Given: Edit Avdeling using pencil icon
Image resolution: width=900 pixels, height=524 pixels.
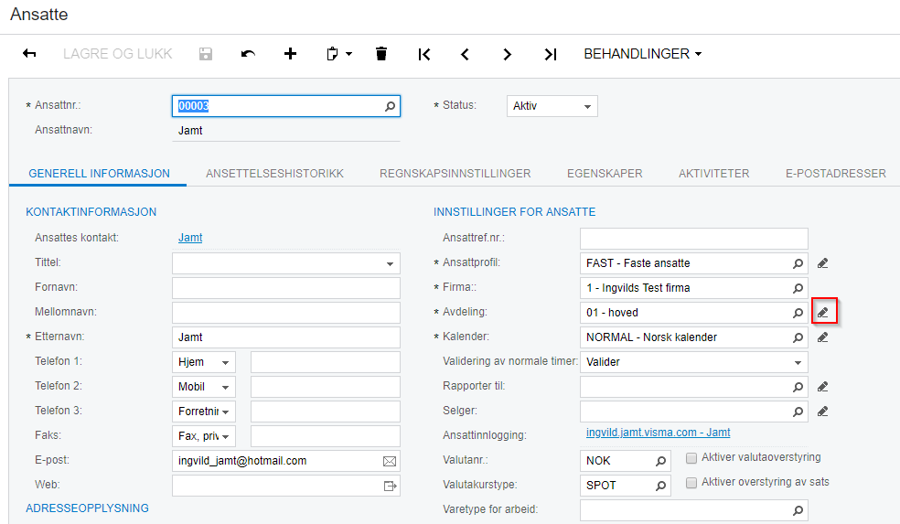Looking at the screenshot, I should tap(823, 312).
